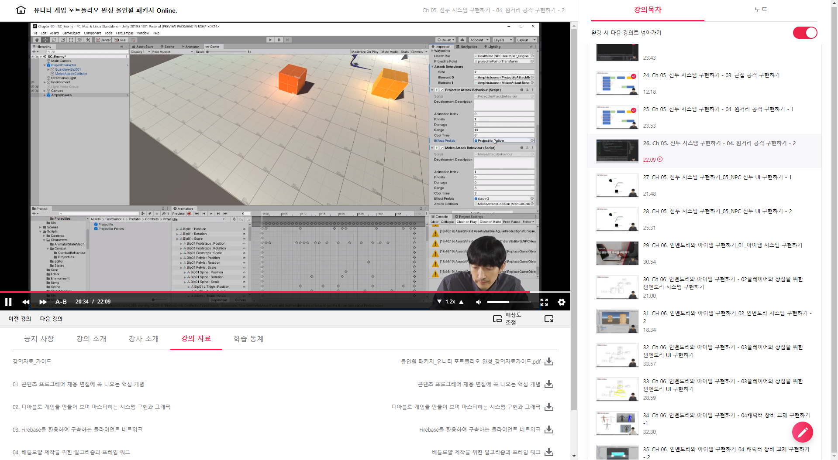838x460 pixels.
Task: Click the 강의자료_가이드 row label
Action: (32, 361)
